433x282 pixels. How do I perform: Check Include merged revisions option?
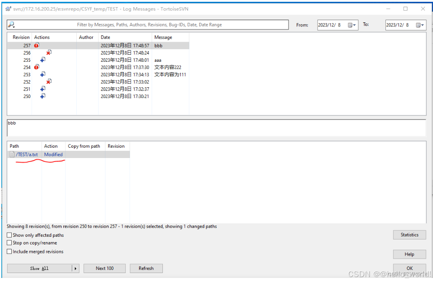pyautogui.click(x=9, y=252)
